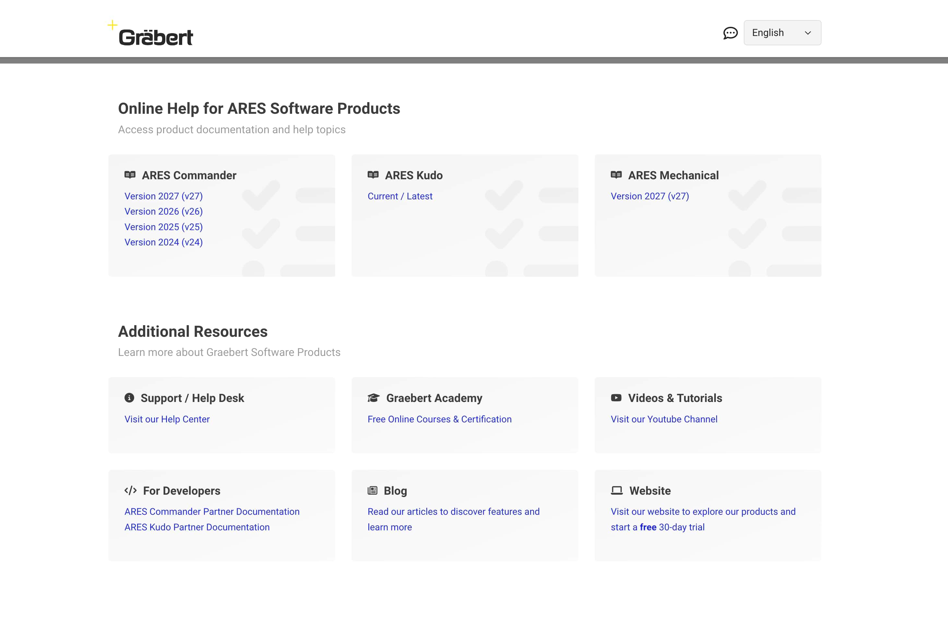Click the video play icon by Videos & Tutorials

point(616,398)
